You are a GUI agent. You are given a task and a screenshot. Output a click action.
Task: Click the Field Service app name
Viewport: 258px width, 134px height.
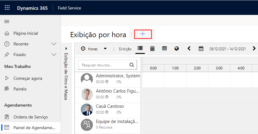69,8
